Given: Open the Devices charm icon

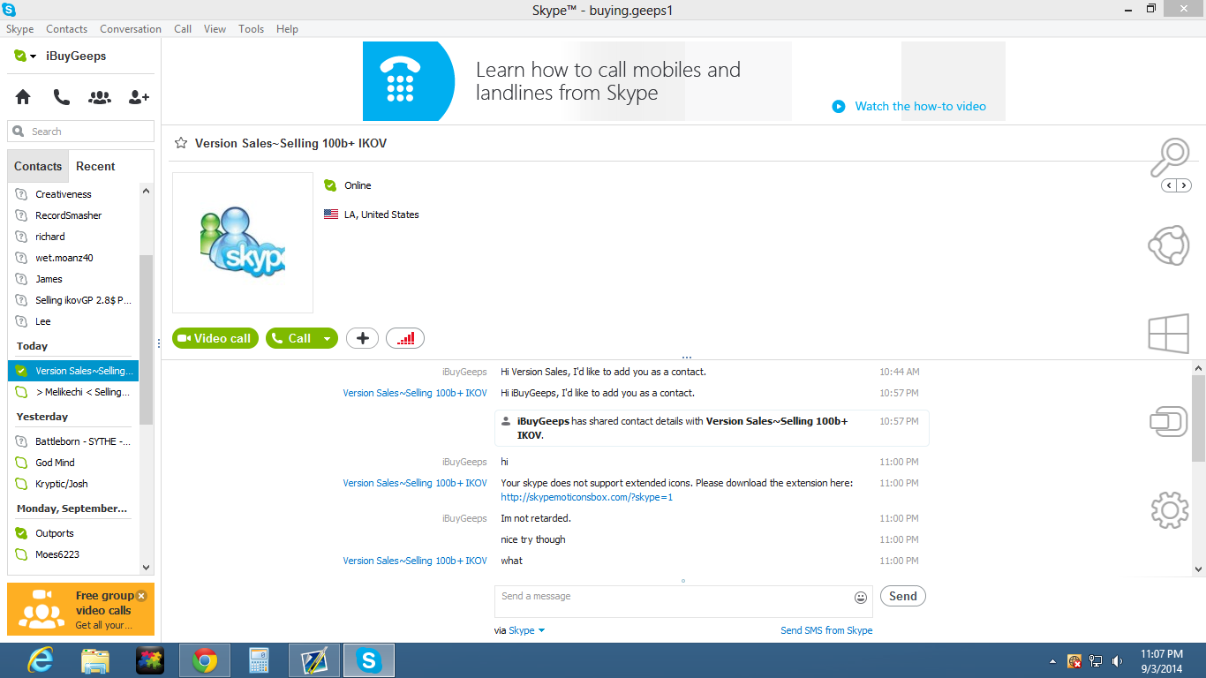Looking at the screenshot, I should [1169, 421].
